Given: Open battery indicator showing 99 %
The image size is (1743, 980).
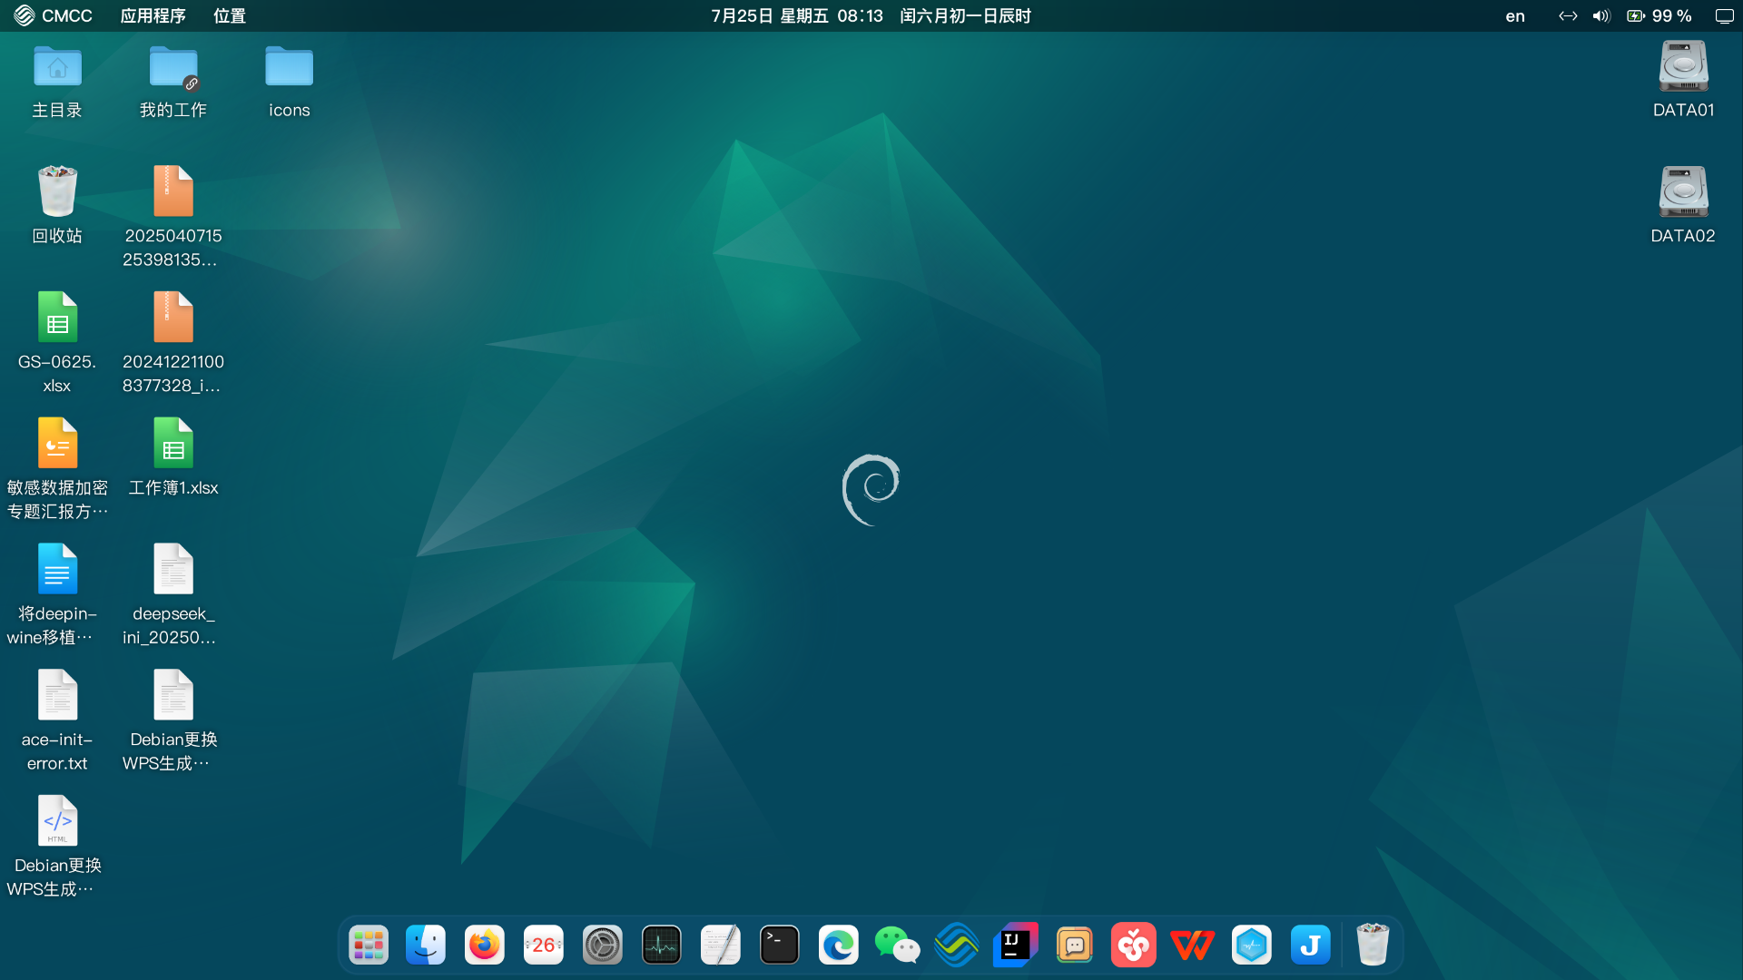Looking at the screenshot, I should click(x=1659, y=15).
